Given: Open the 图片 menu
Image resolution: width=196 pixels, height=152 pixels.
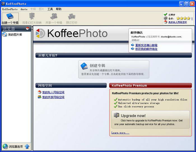Looking at the screenshot, I should [42, 9].
